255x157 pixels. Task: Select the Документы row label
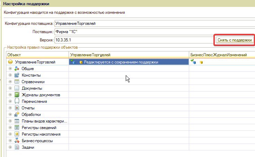point(32,88)
